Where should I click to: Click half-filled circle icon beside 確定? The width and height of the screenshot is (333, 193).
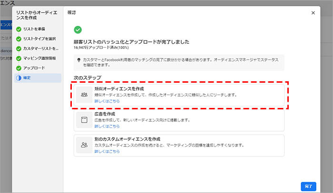click(19, 77)
